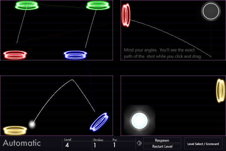Click the Par value
The image size is (226, 151).
tap(114, 145)
